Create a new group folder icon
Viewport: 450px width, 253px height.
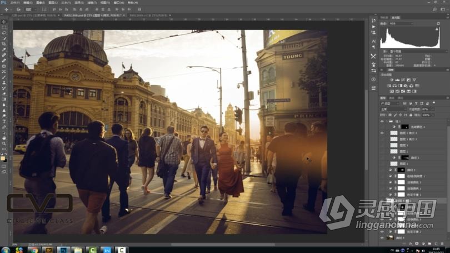(x=429, y=244)
